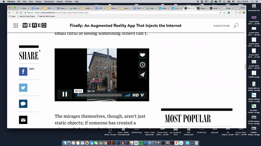Add video to Watch Later
Viewport: 261px width, 146px height.
pyautogui.click(x=142, y=65)
